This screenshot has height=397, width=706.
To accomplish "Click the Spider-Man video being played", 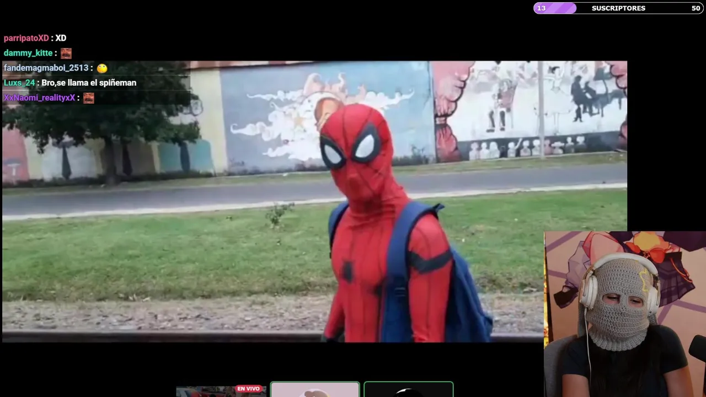I will coord(314,201).
